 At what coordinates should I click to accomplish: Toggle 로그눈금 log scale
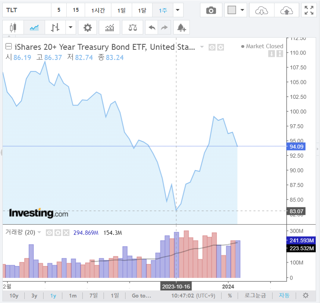(255, 296)
